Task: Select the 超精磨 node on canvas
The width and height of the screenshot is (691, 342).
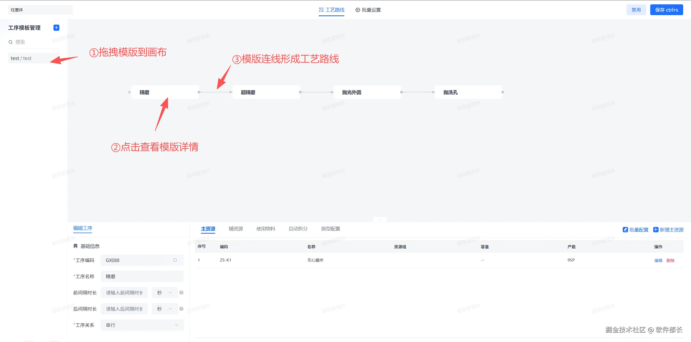Action: [266, 92]
